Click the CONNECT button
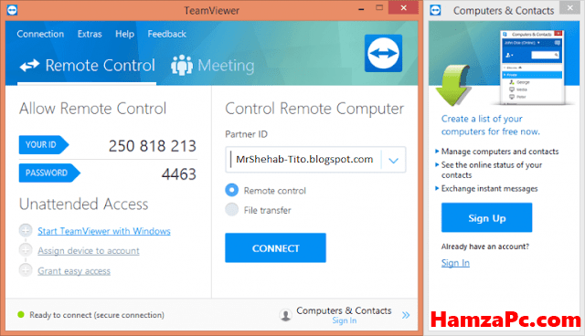The height and width of the screenshot is (336, 585). tap(275, 248)
